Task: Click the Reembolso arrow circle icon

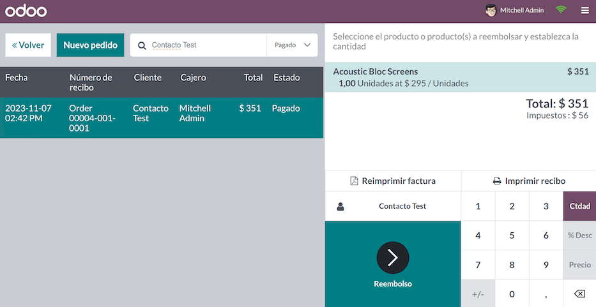Action: pyautogui.click(x=393, y=258)
